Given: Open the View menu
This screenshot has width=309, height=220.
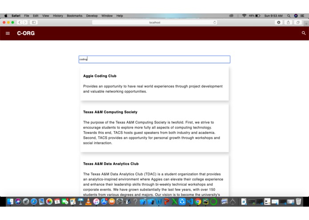Looking at the screenshot, I should (45, 16).
